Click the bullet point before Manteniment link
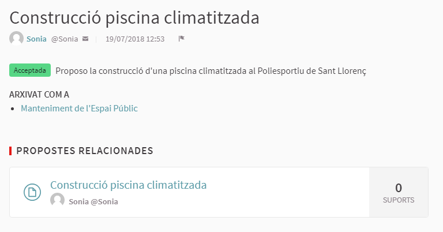This screenshot has width=443, height=232. [13, 108]
